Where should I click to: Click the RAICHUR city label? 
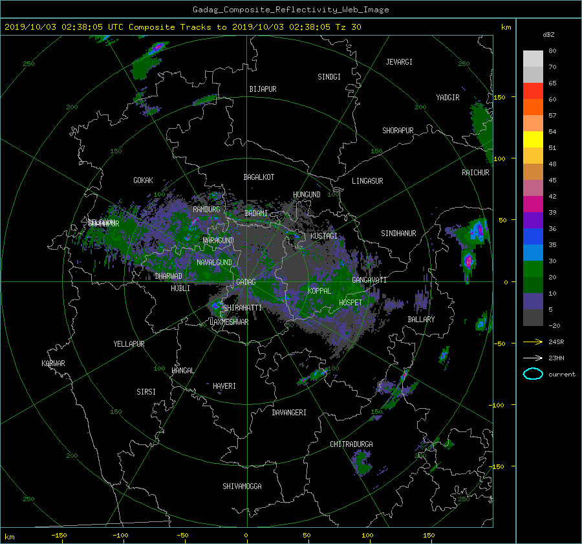click(x=475, y=173)
